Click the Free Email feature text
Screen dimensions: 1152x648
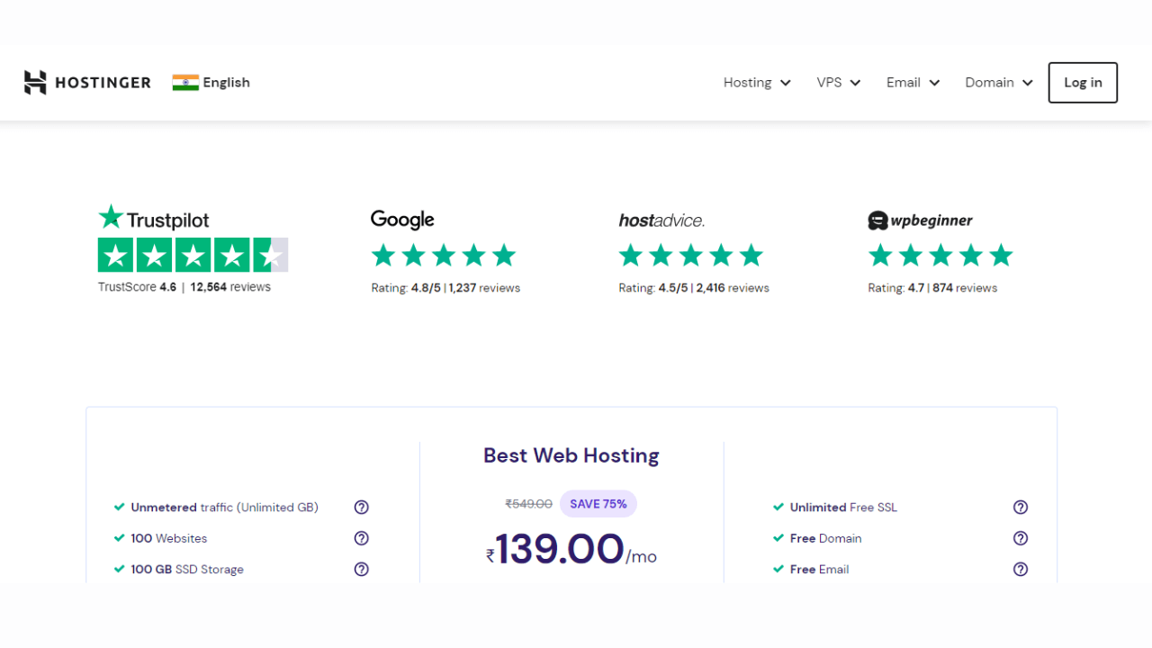coord(819,569)
